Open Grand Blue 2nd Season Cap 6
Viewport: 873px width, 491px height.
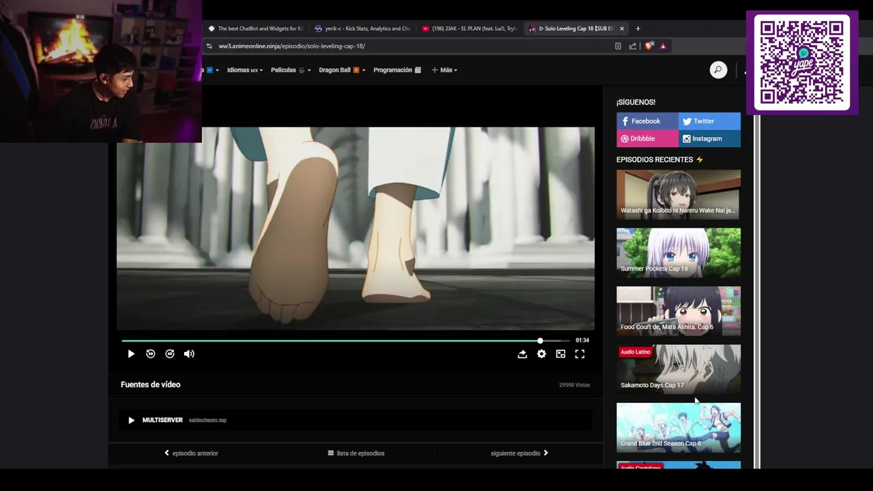pos(678,428)
